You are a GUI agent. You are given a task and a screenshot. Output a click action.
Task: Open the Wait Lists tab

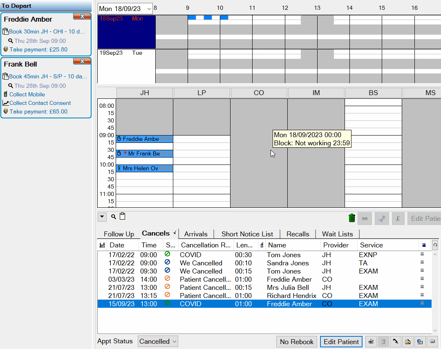pos(338,234)
